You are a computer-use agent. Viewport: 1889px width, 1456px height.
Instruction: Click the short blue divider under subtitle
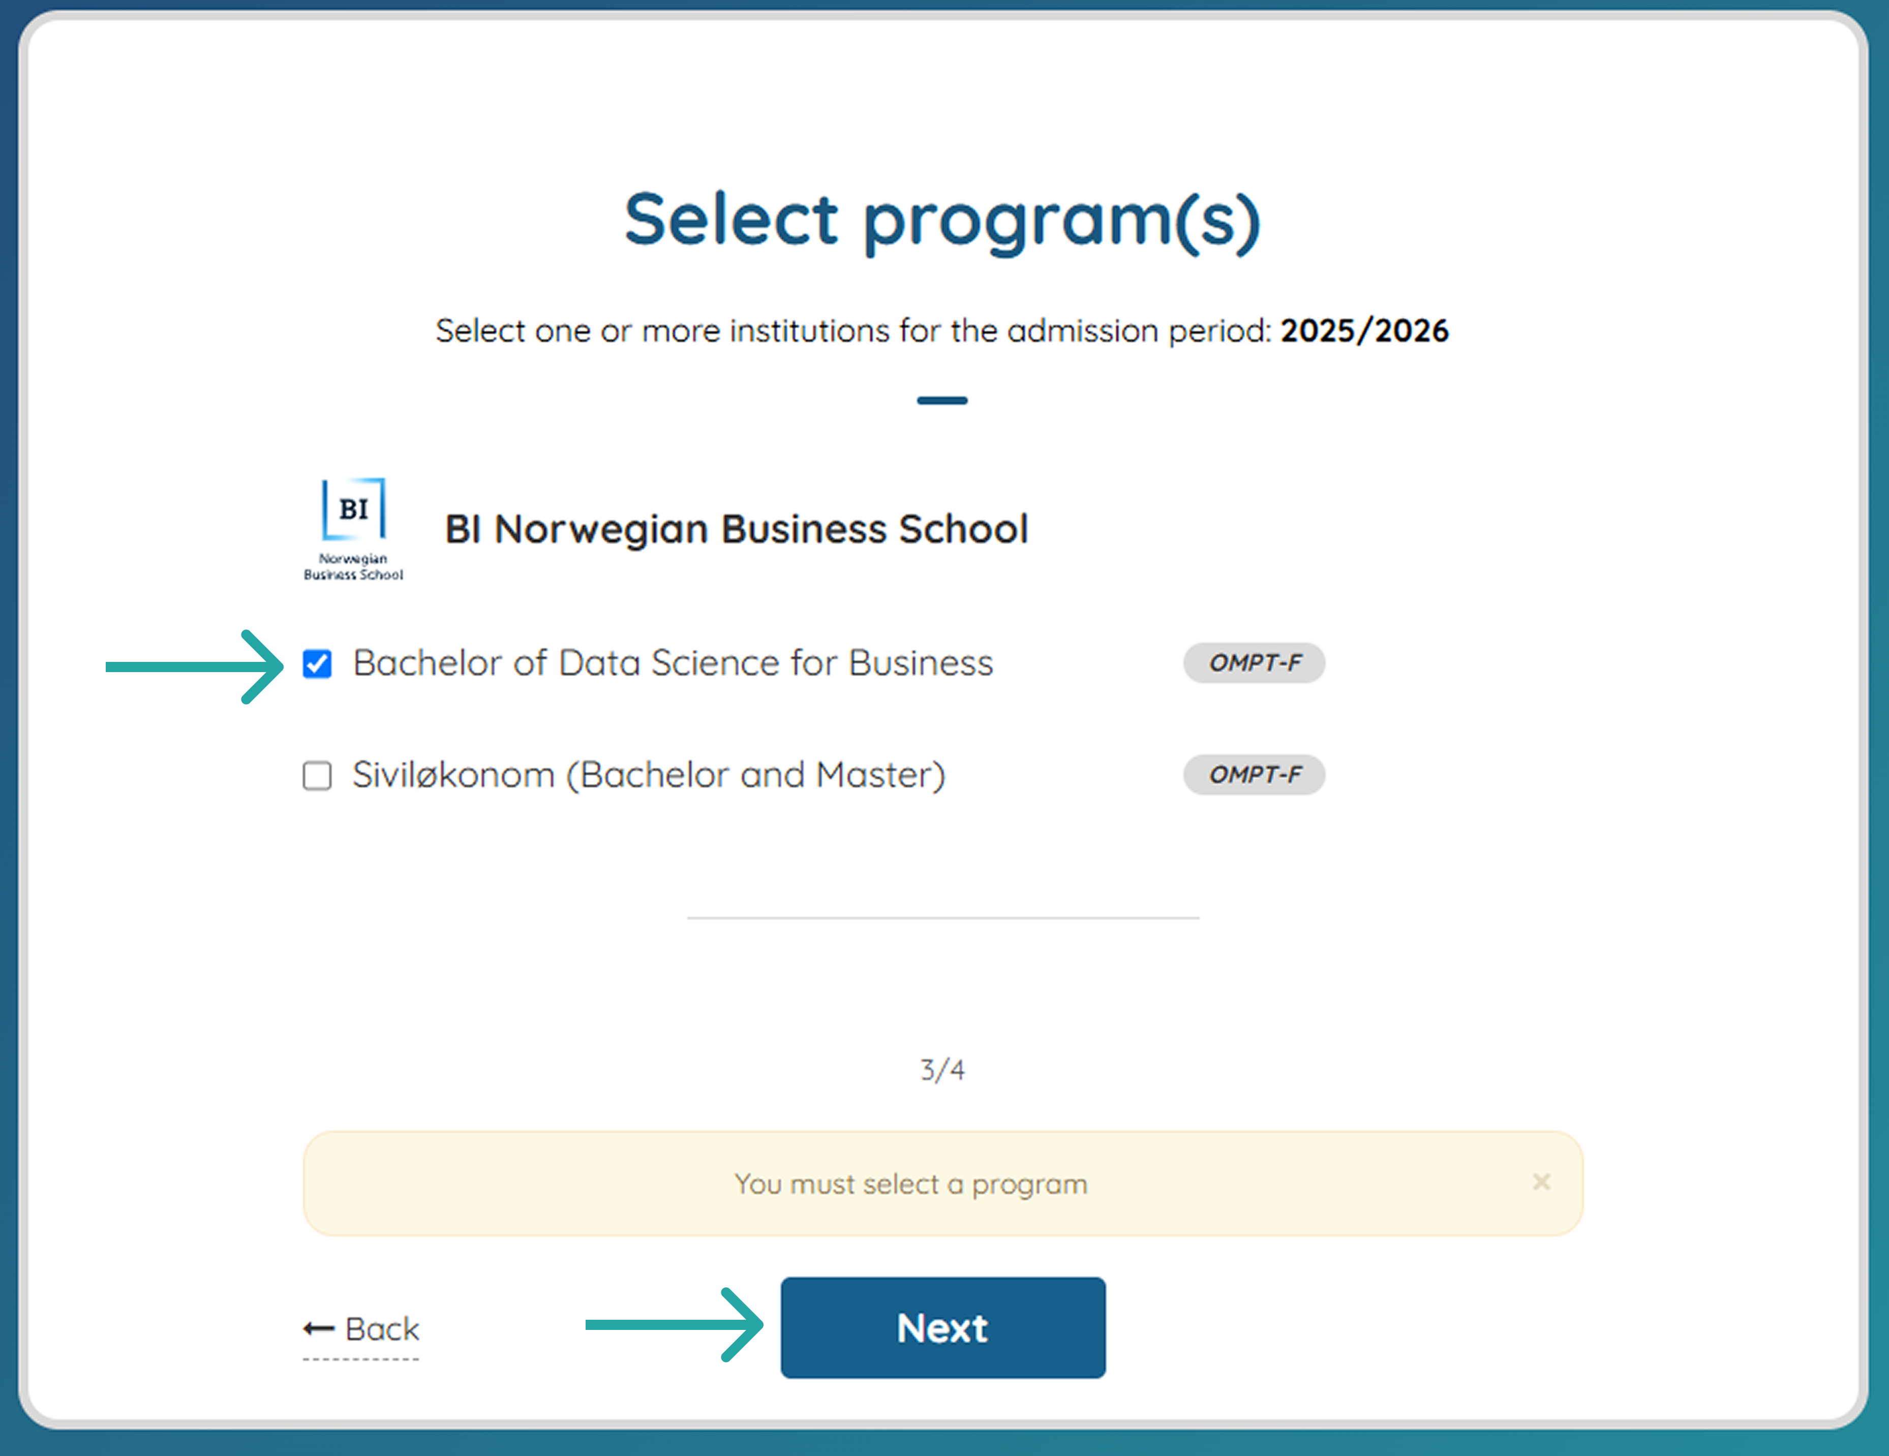click(x=942, y=401)
